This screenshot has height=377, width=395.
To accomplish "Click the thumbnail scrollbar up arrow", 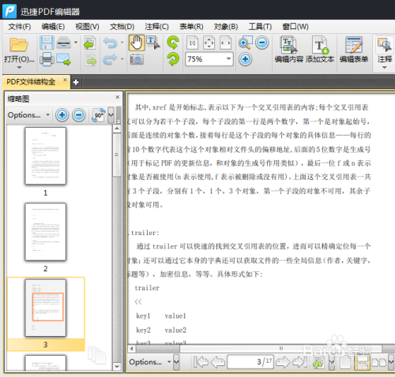I will (x=117, y=129).
